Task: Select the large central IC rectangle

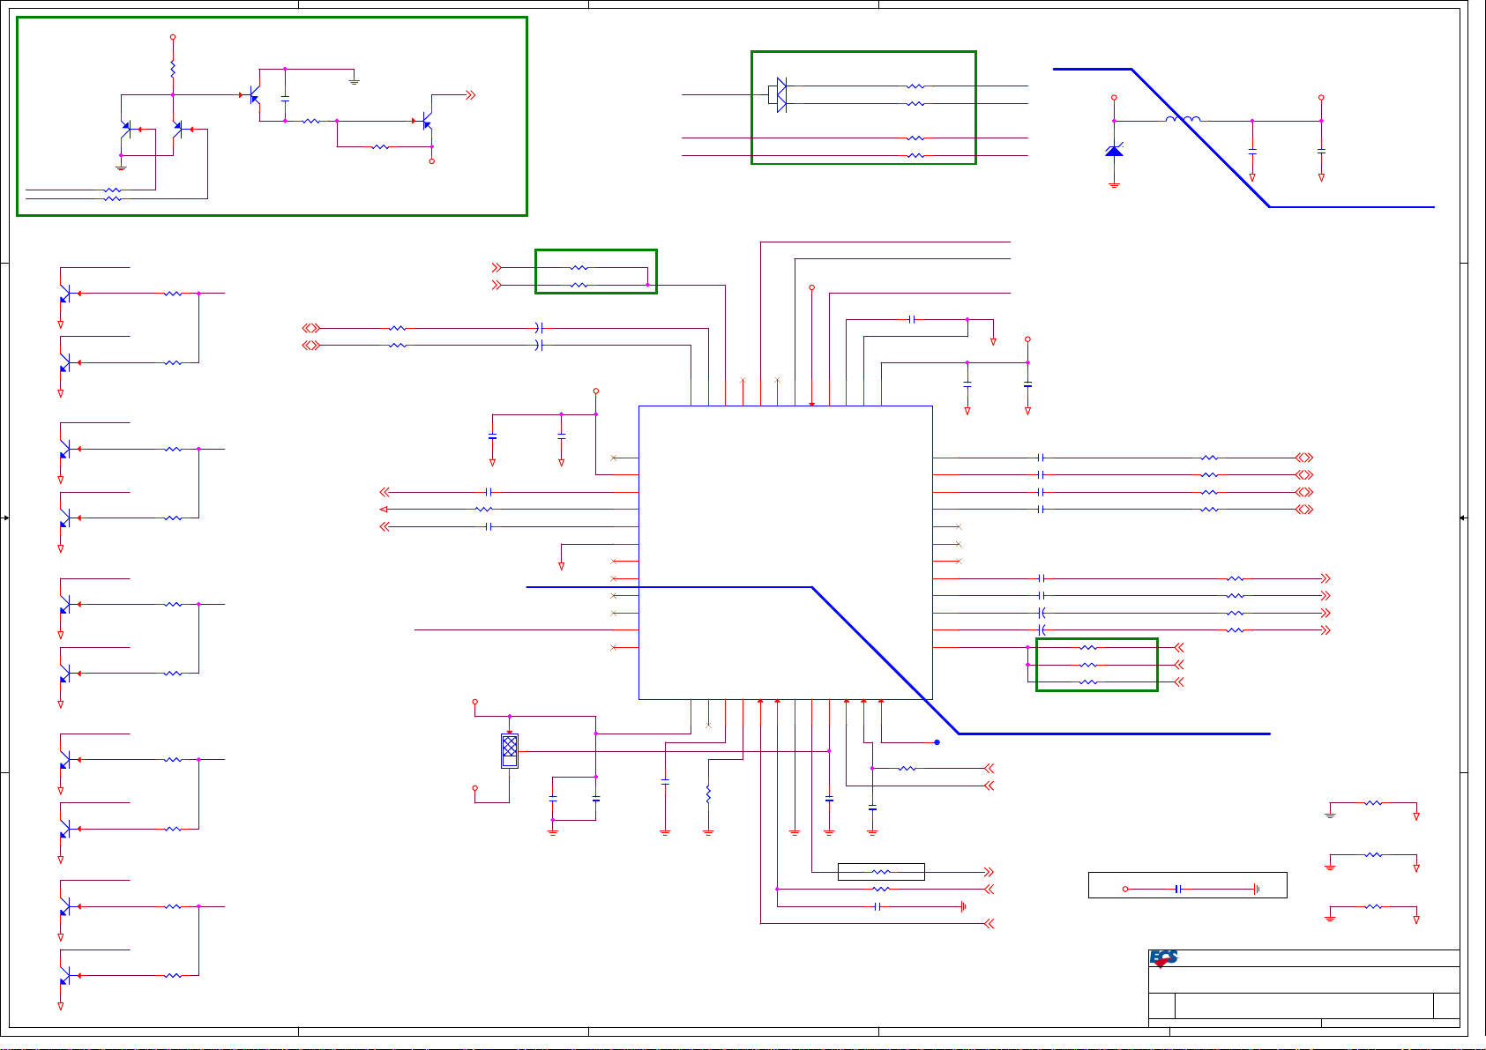Action: 785,552
